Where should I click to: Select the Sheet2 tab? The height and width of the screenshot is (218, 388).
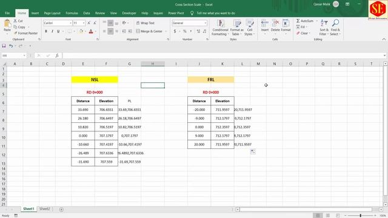pos(44,209)
